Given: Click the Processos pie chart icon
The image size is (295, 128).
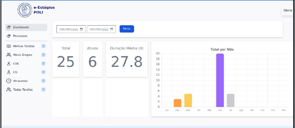Looking at the screenshot, I should point(9,36).
